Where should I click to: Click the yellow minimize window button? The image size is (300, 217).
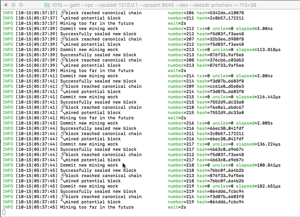point(13,5)
